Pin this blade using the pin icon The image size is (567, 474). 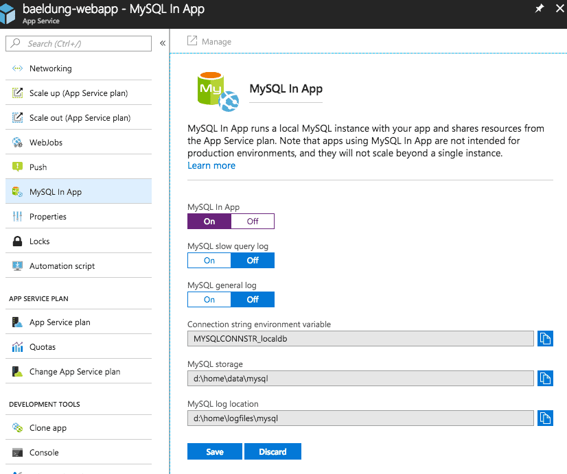[540, 8]
